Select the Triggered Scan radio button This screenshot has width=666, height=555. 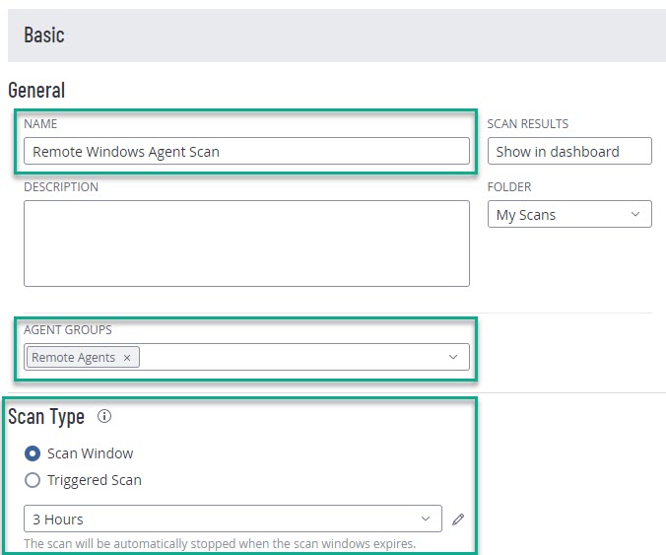(33, 480)
